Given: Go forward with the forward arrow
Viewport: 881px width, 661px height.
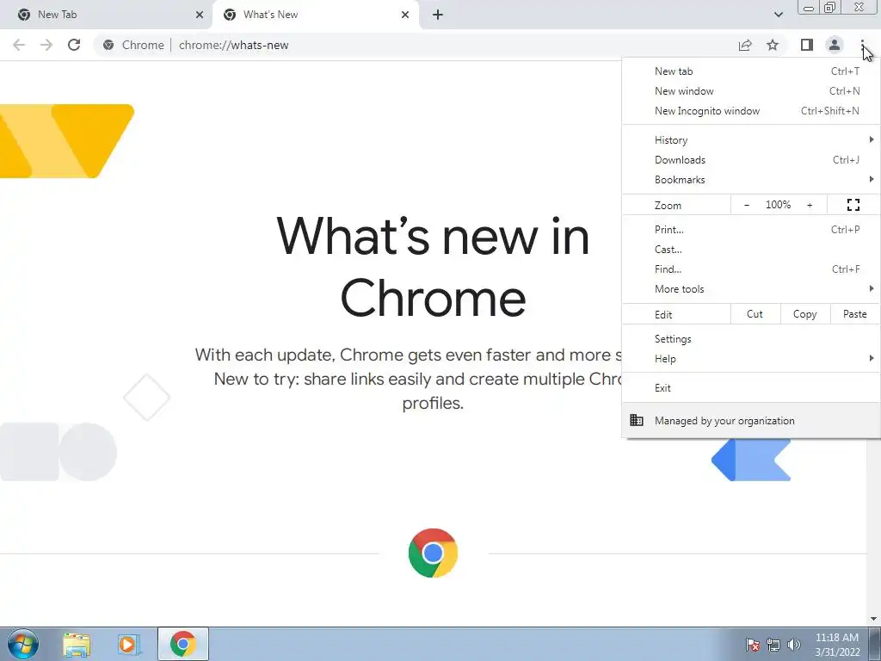Looking at the screenshot, I should pyautogui.click(x=46, y=45).
